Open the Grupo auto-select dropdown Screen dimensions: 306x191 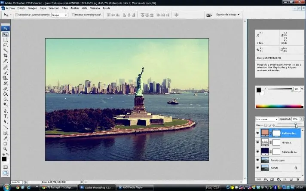tap(60, 15)
